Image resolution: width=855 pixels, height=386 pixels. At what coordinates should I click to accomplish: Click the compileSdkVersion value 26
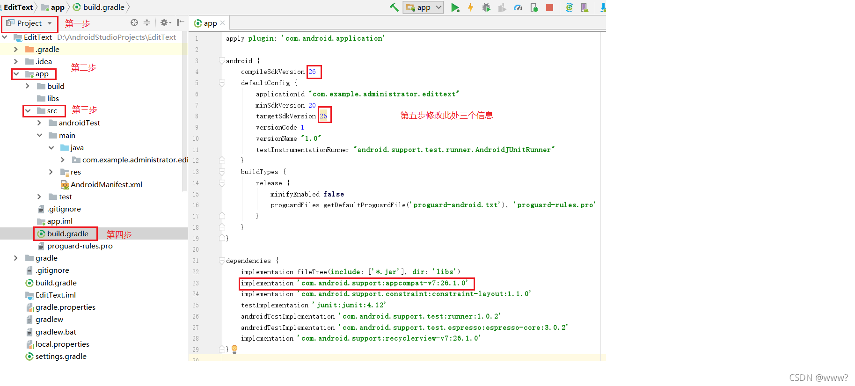pos(312,72)
